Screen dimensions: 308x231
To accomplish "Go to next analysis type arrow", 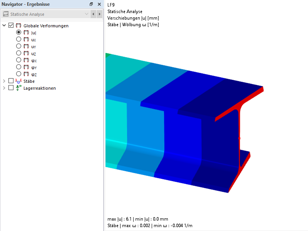I will click(100, 14).
